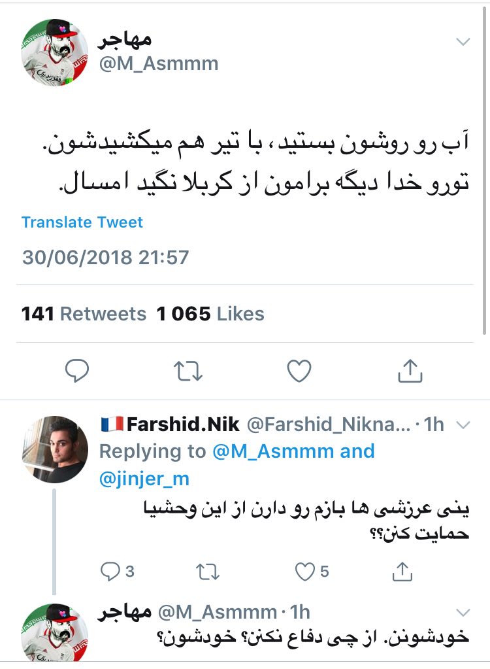Open options chevron on the bottom reply
Viewport: 490px width, 669px height.
click(x=463, y=613)
